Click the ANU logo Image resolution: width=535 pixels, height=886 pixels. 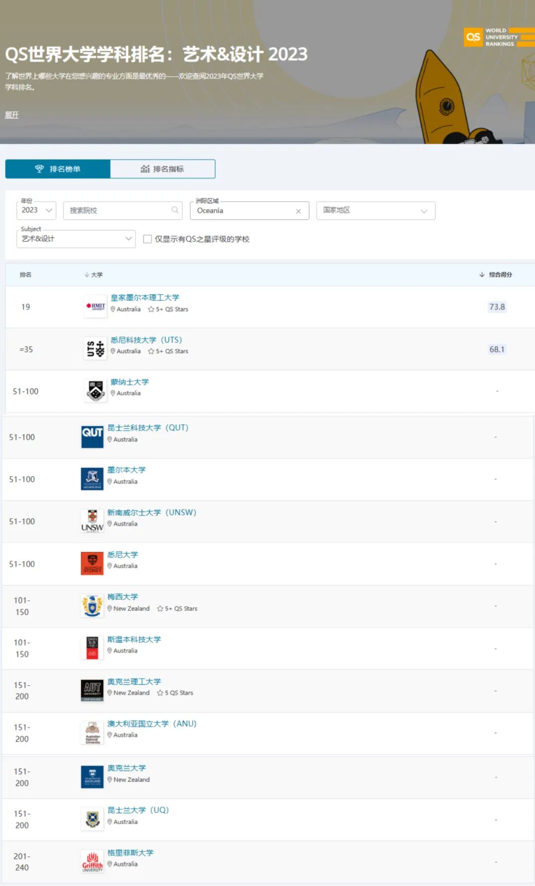92,733
